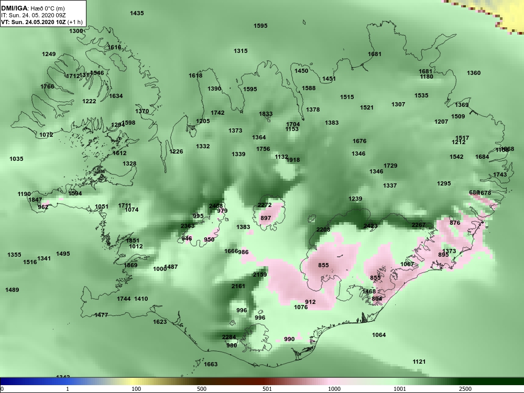Click the 1521 reading

367,107
